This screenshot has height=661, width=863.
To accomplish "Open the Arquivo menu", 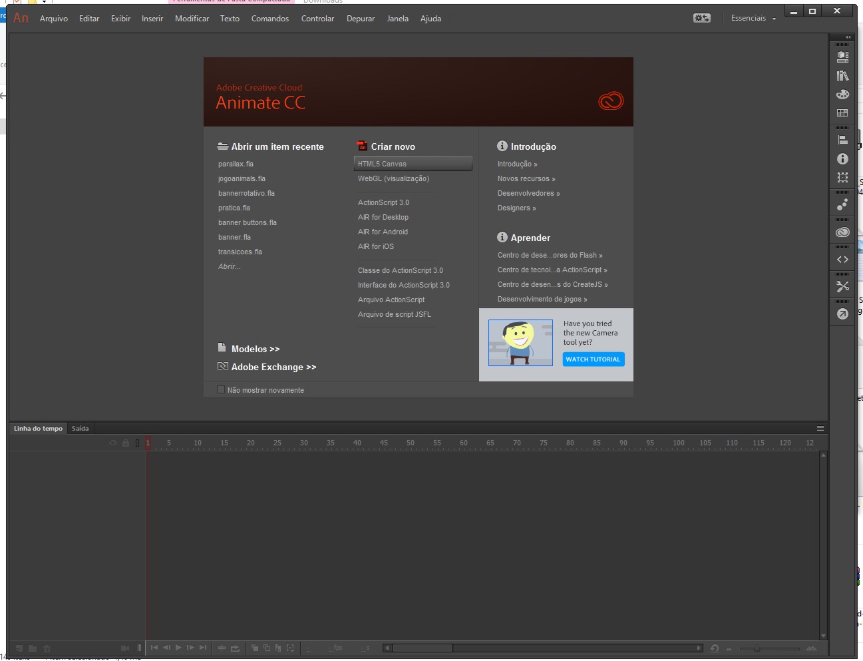I will click(54, 19).
